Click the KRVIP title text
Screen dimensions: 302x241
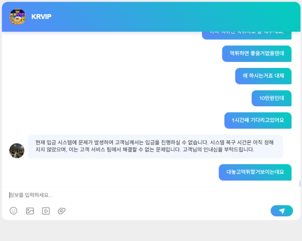pyautogui.click(x=41, y=17)
